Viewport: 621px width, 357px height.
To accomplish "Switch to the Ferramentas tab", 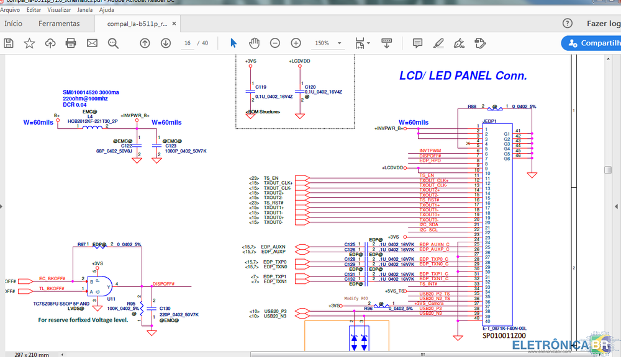I will pyautogui.click(x=59, y=24).
